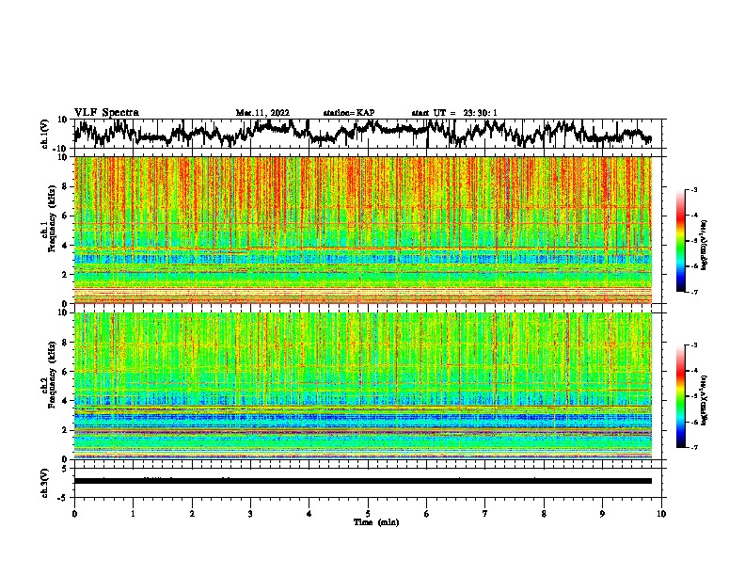Viewport: 745px width, 576px height.
Task: Click the black ch.3 signal bar
Action: (363, 481)
